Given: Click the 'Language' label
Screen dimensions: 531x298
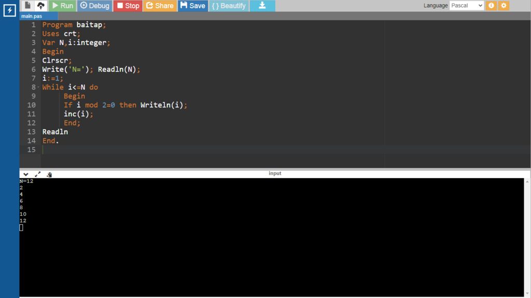Looking at the screenshot, I should pyautogui.click(x=436, y=5).
